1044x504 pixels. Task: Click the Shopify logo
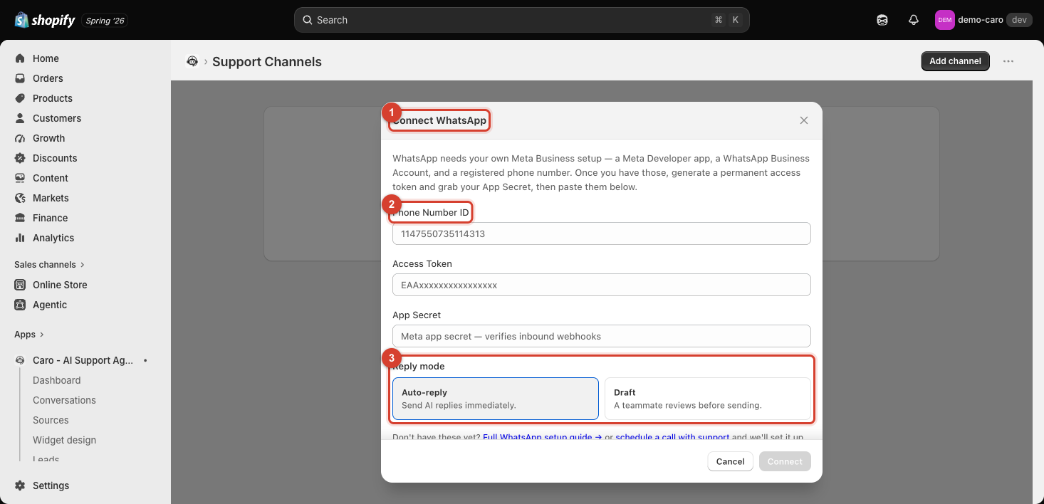point(44,20)
